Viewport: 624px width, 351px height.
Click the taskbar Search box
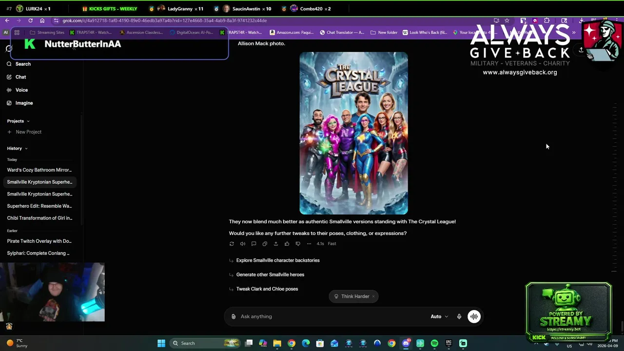[204, 343]
